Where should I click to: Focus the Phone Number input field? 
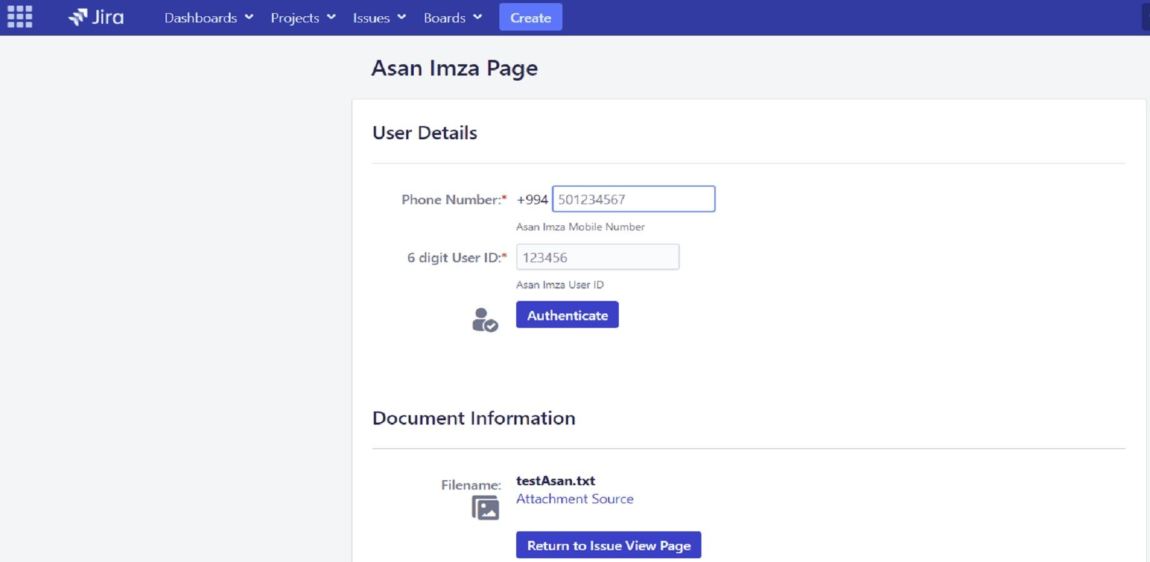[x=634, y=199]
